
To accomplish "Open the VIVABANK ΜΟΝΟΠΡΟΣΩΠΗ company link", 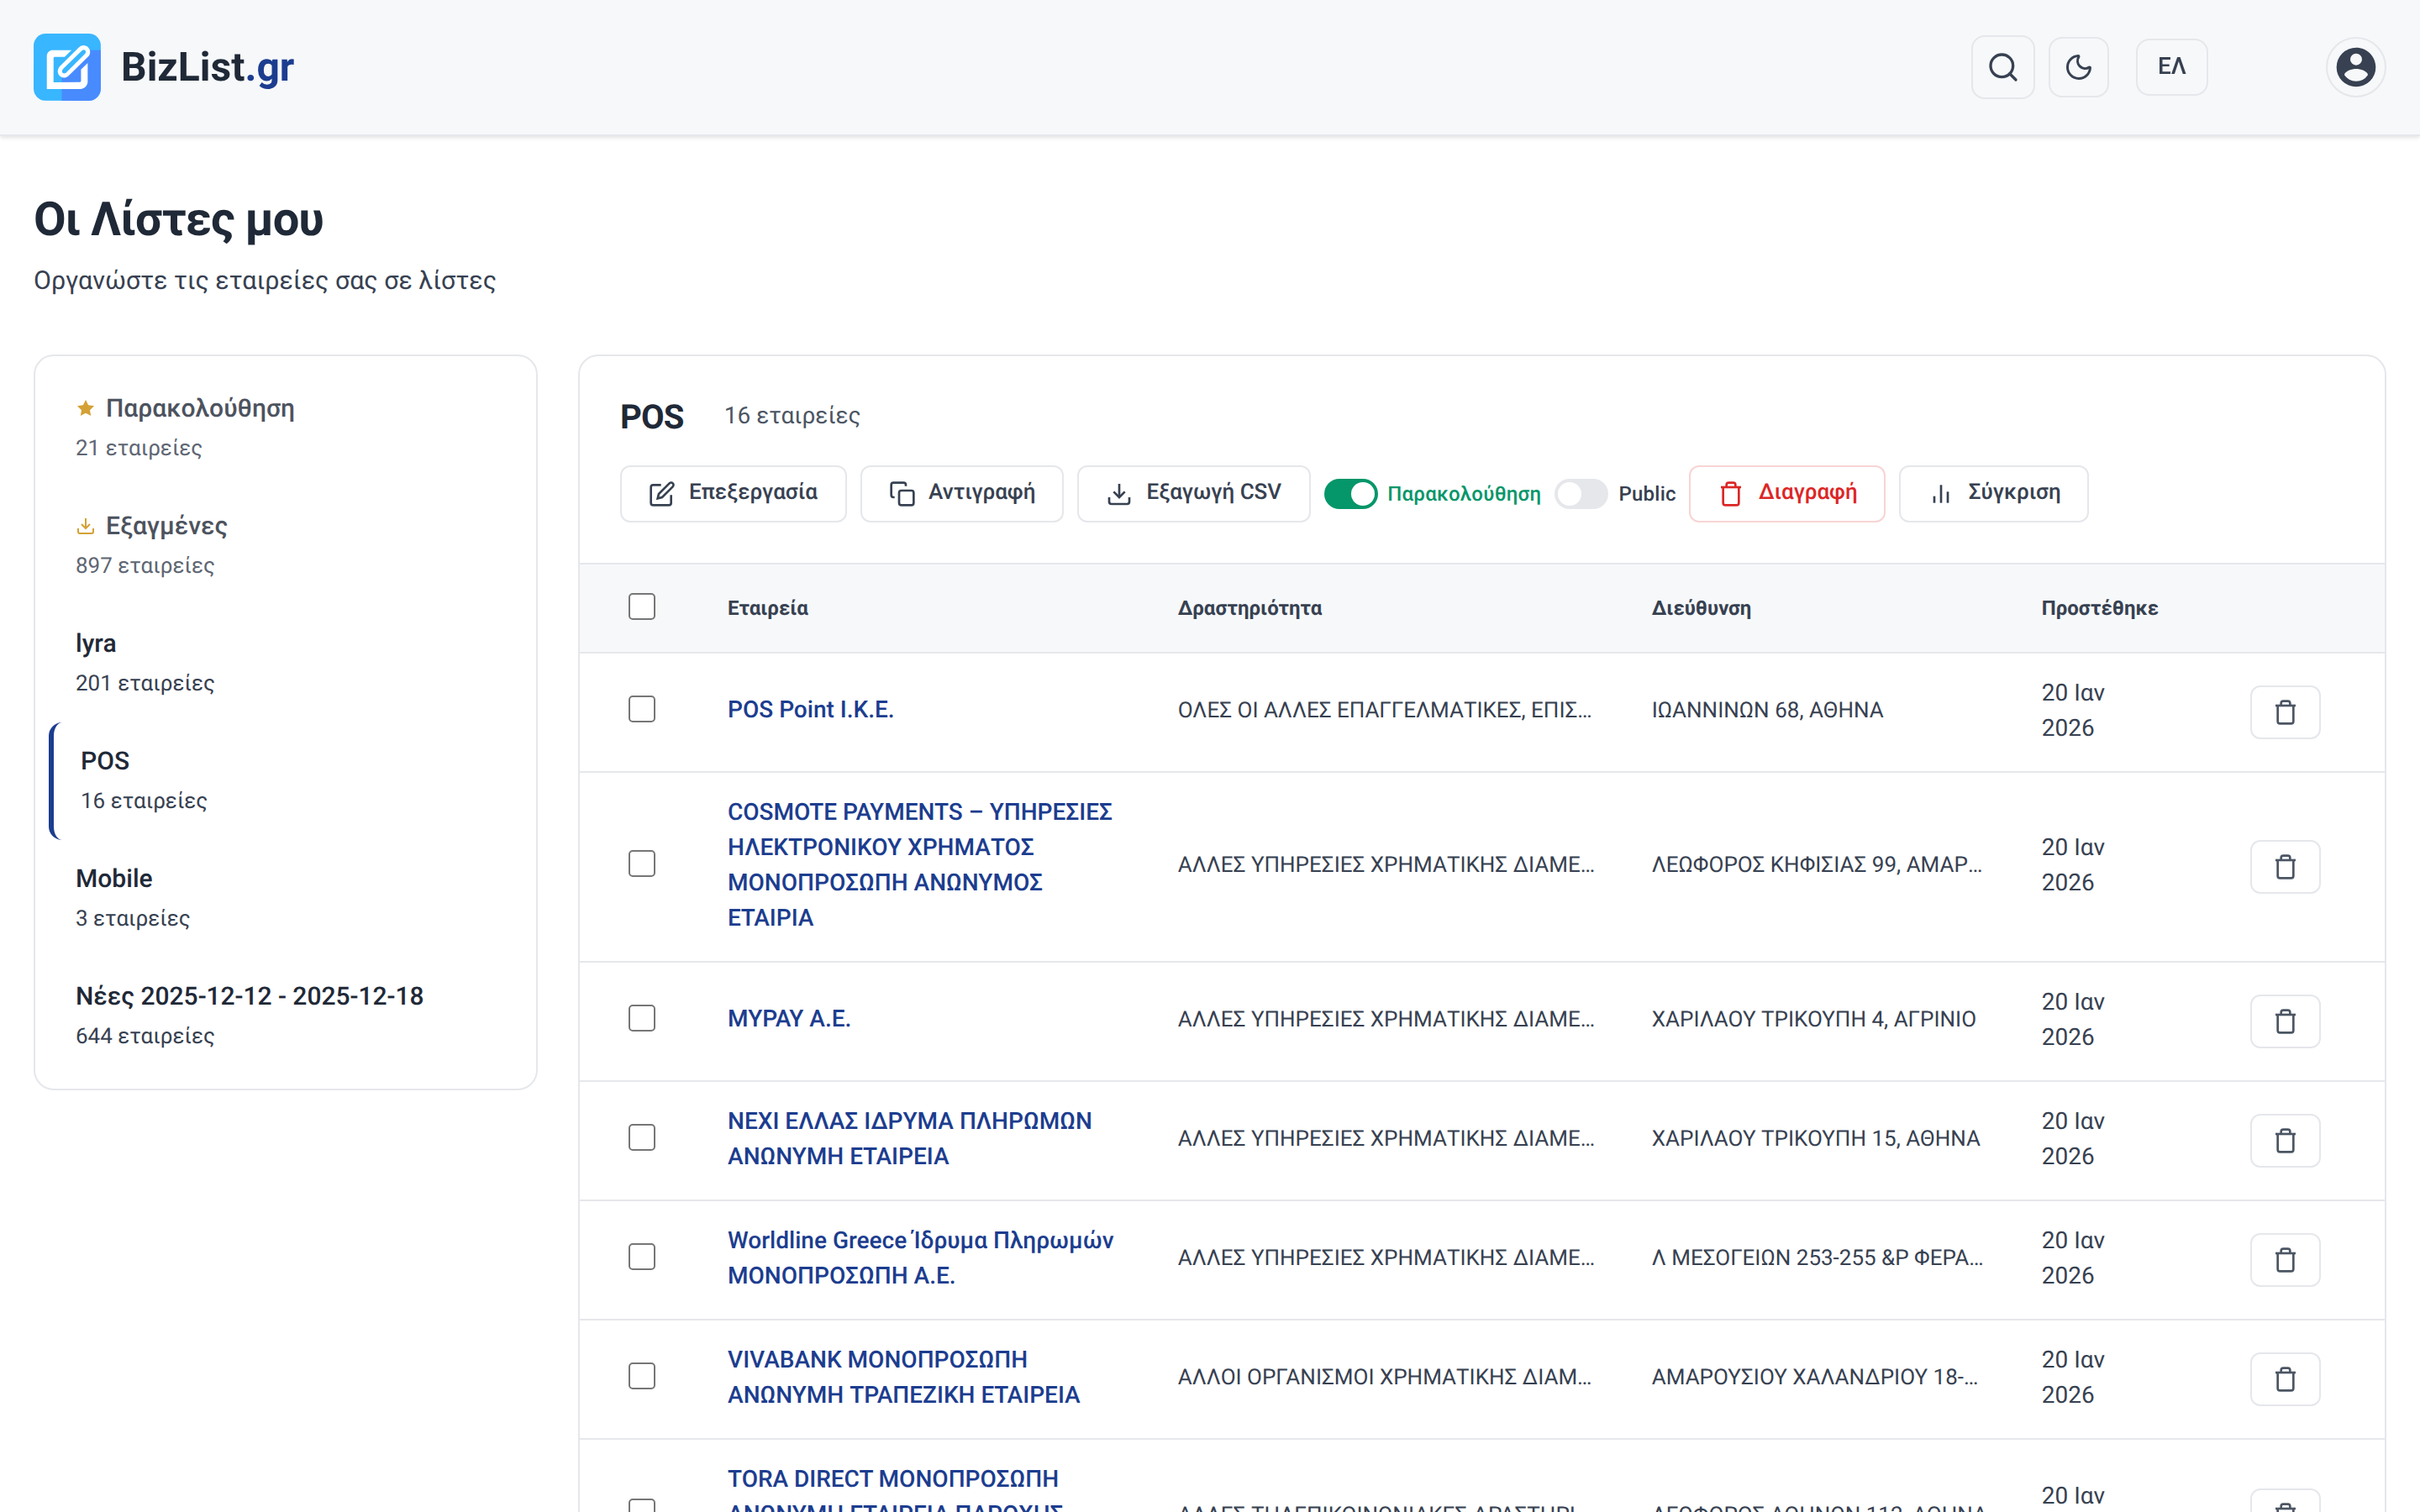I will (x=904, y=1376).
